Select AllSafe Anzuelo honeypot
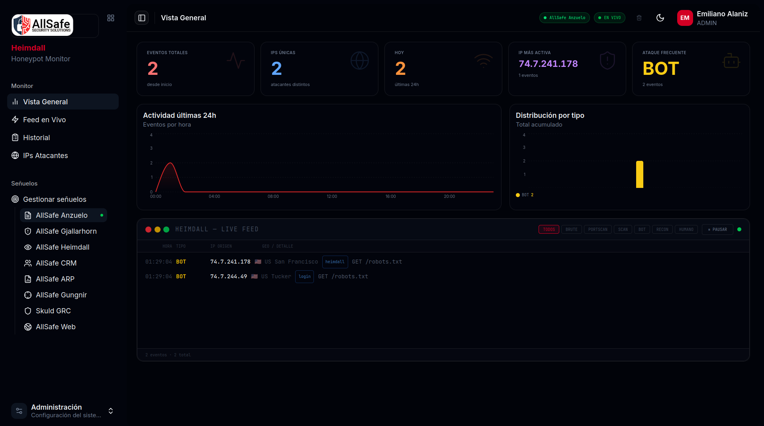This screenshot has height=426, width=764. coord(64,215)
